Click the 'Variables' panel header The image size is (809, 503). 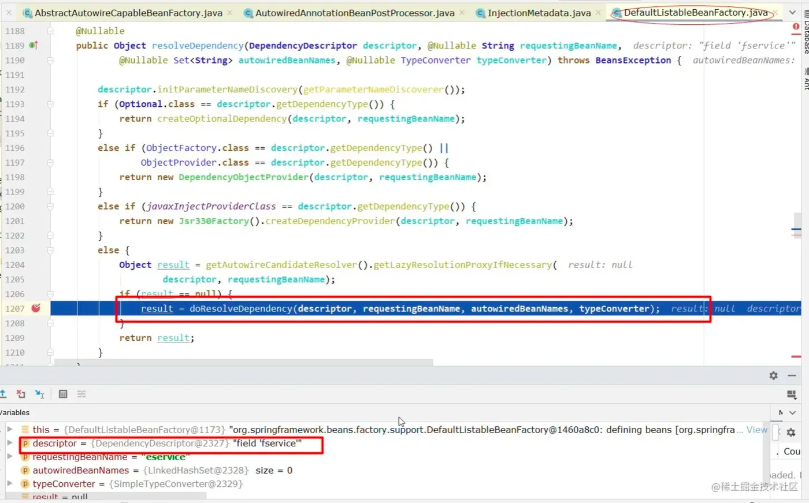coord(14,412)
